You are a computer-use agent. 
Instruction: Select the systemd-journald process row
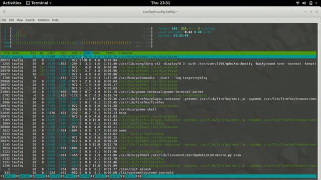(x=158, y=172)
